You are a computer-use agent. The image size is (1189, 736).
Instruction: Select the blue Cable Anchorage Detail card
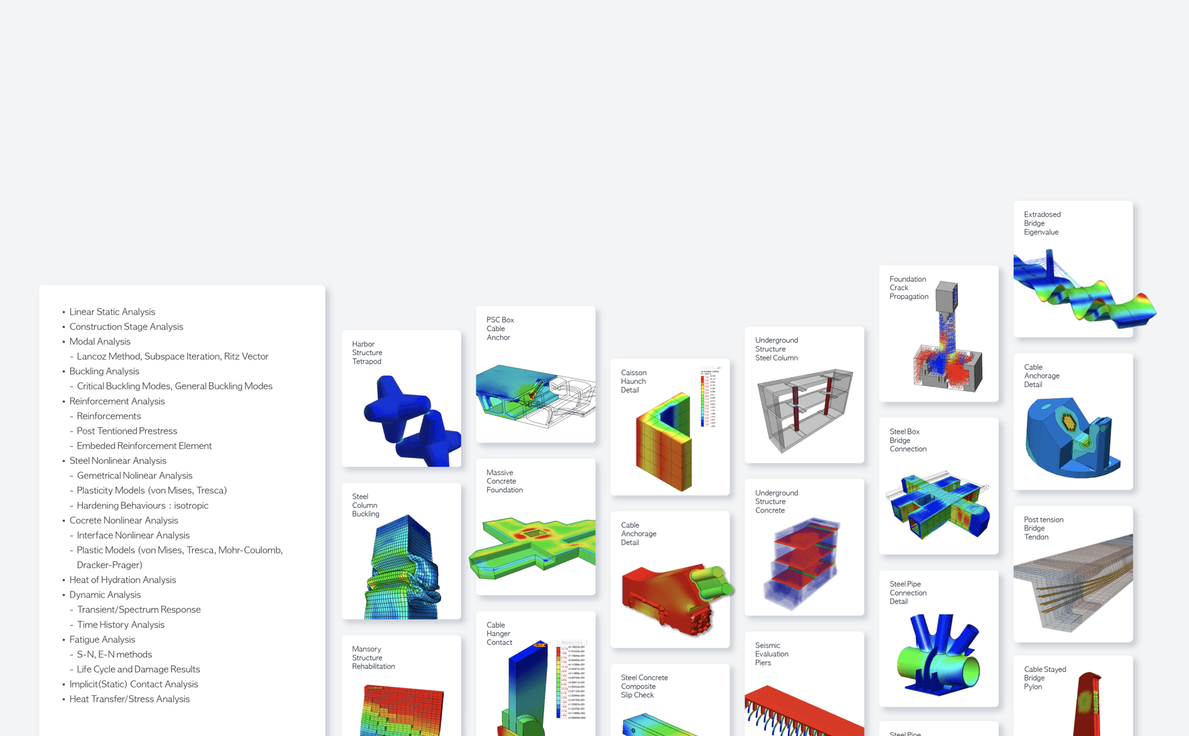pos(1073,422)
